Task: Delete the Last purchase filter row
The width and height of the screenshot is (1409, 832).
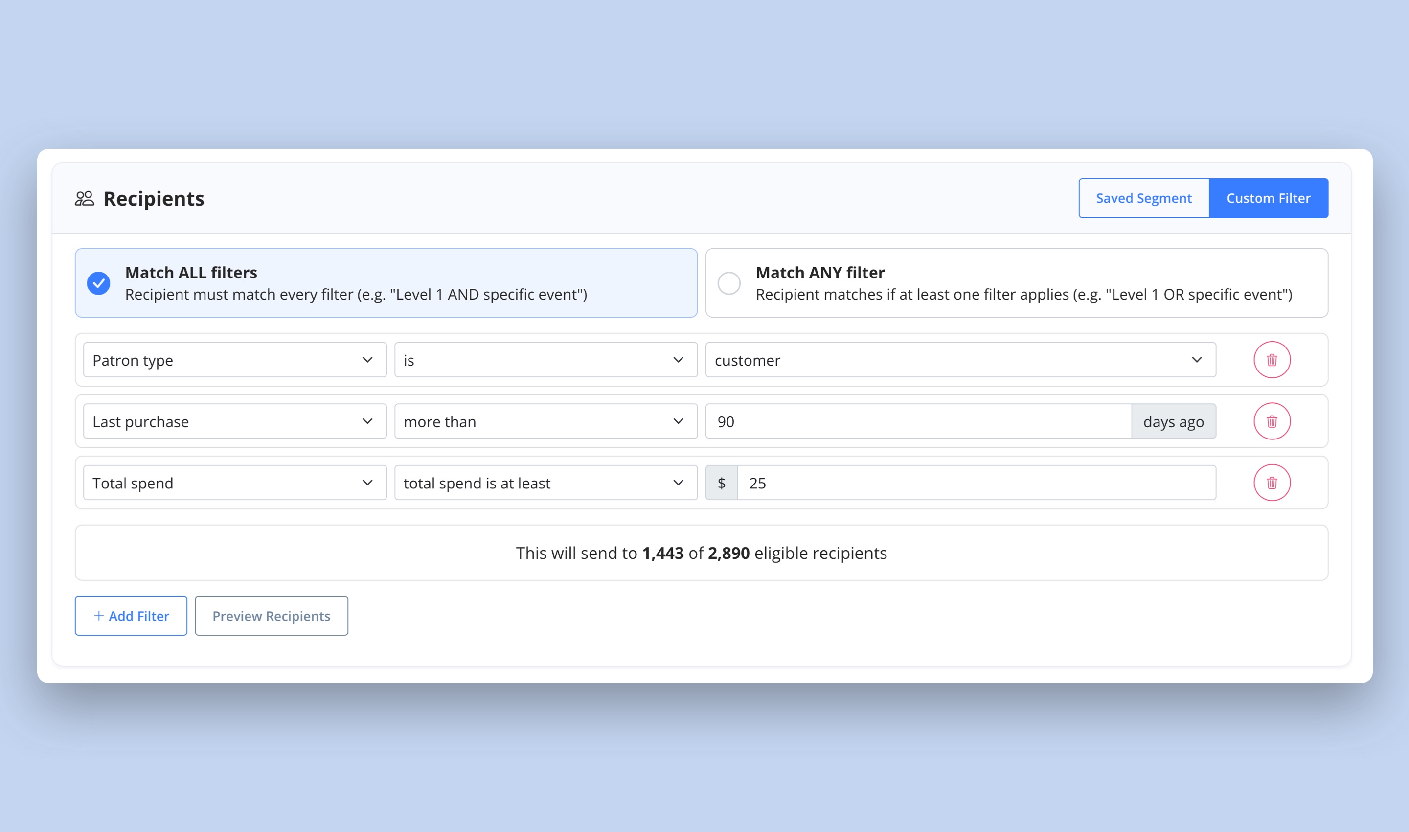Action: point(1272,421)
